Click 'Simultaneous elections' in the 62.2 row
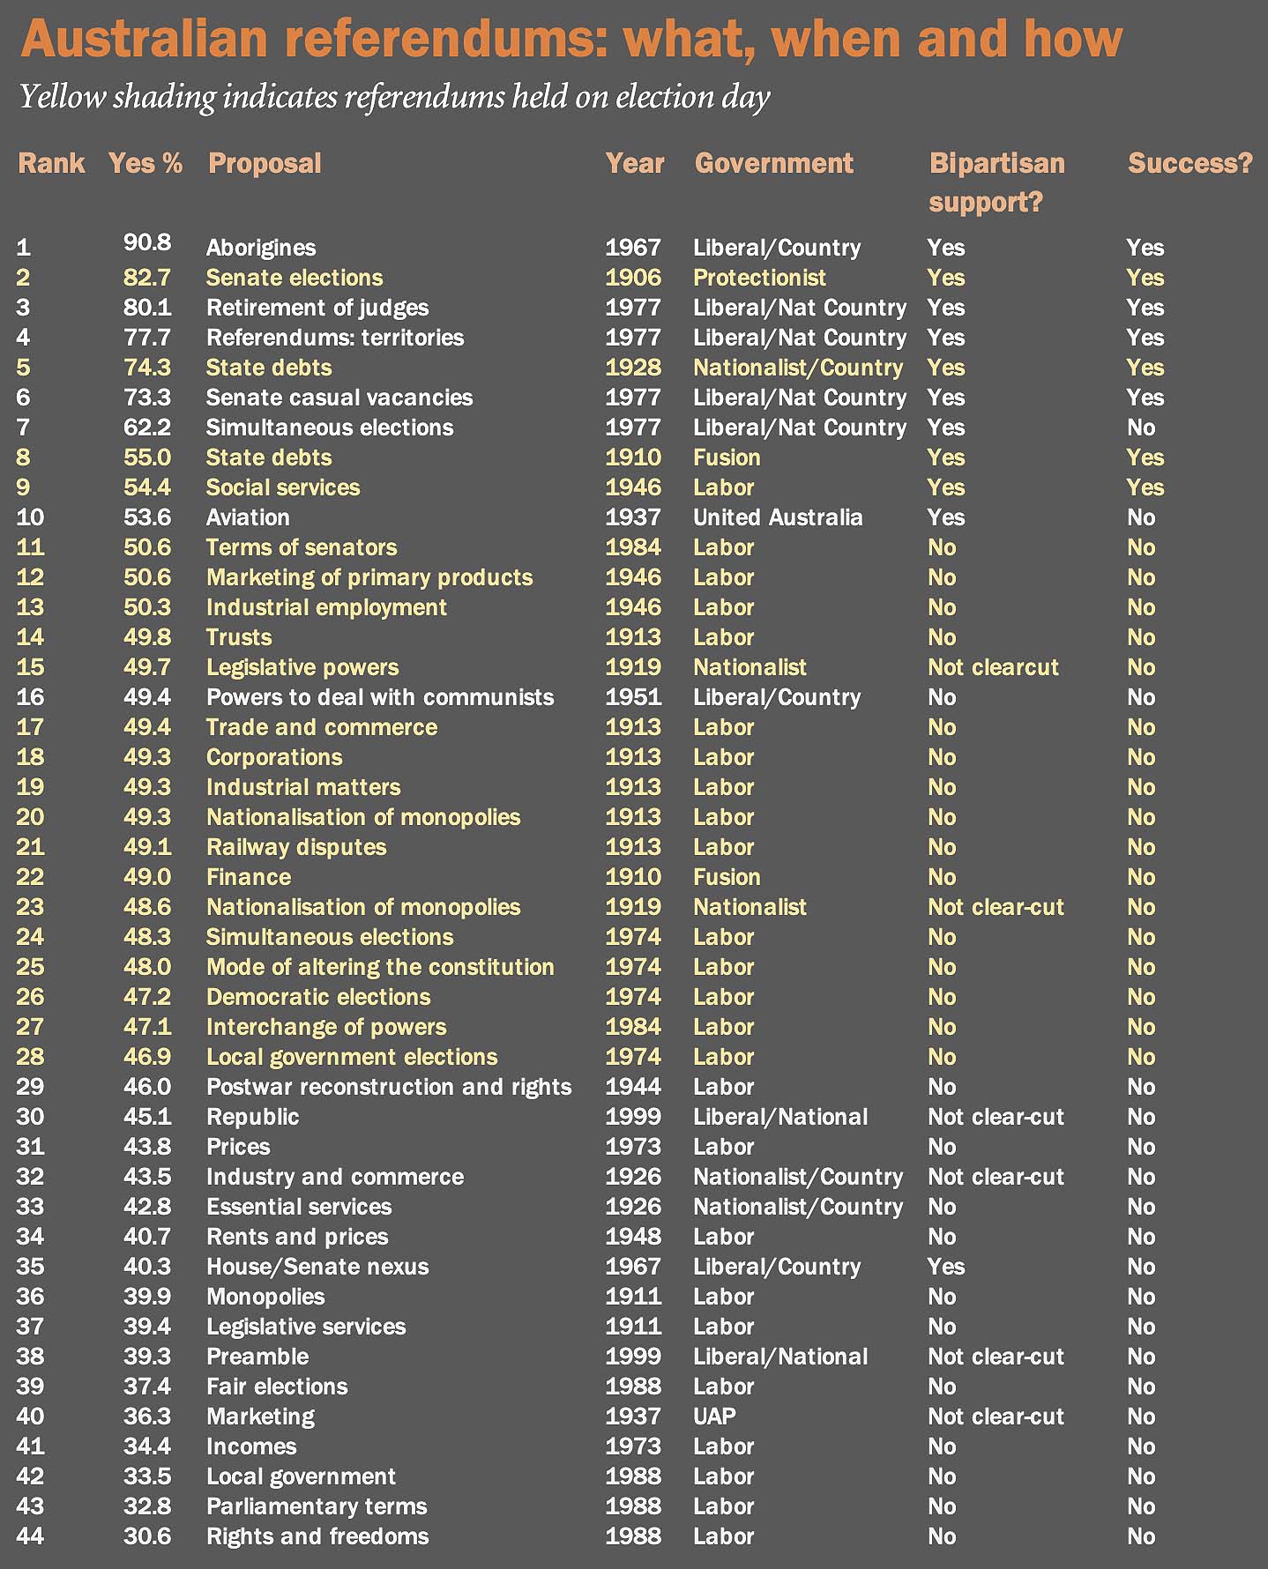This screenshot has height=1569, width=1268. [330, 428]
